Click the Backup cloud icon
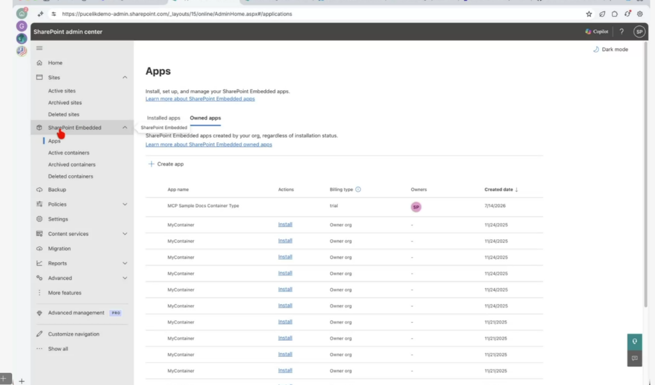Screen dimensions: 655x385 click(39, 189)
